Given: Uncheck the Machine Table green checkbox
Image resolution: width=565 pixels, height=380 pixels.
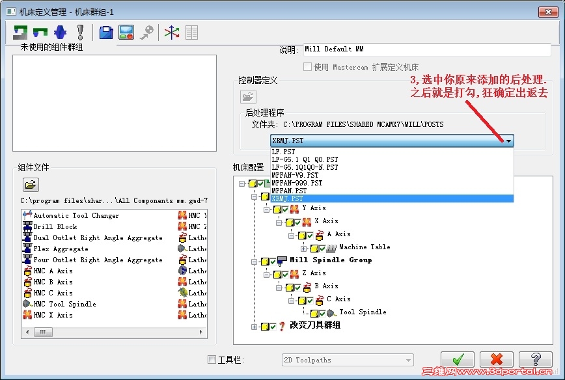Looking at the screenshot, I should [322, 249].
